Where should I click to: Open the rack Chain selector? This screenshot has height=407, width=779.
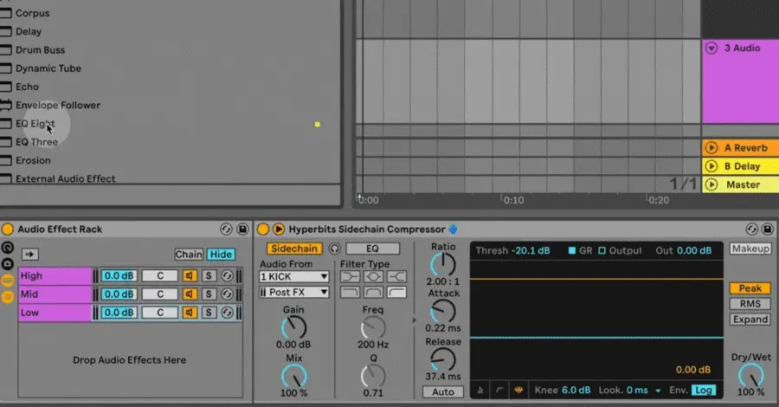(x=189, y=255)
